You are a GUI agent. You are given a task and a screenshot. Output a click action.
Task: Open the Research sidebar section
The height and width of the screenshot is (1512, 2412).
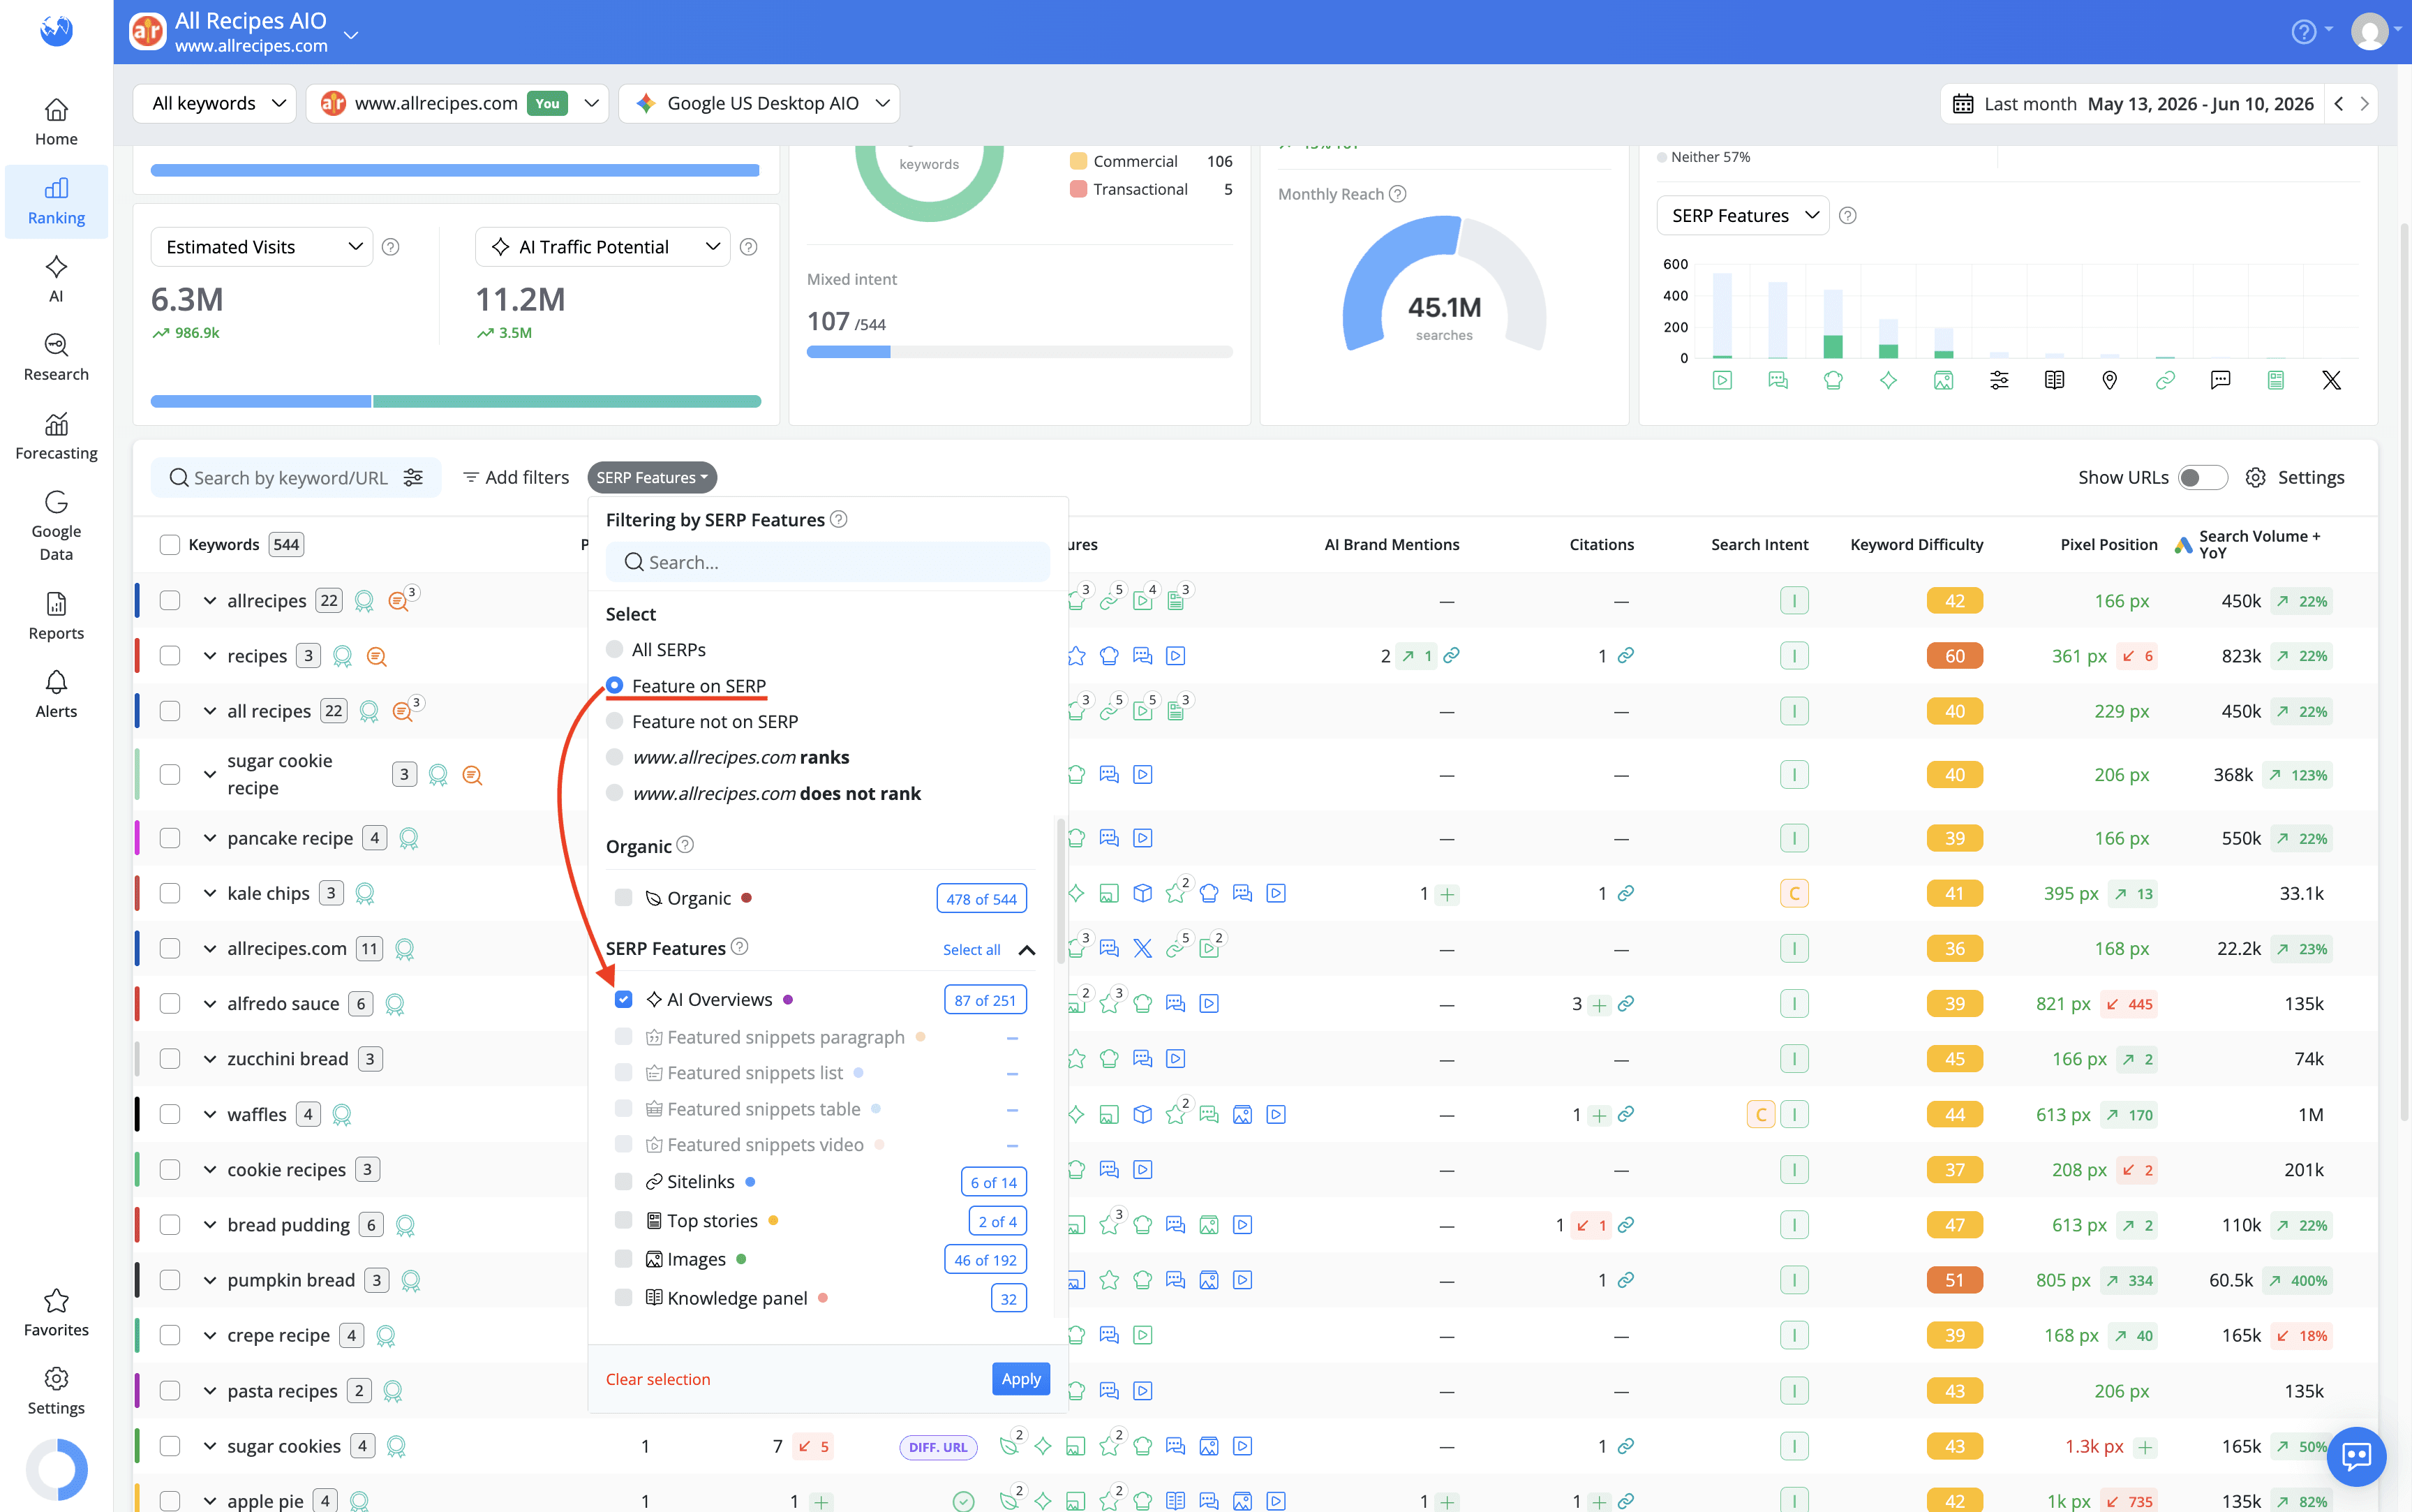[x=56, y=358]
